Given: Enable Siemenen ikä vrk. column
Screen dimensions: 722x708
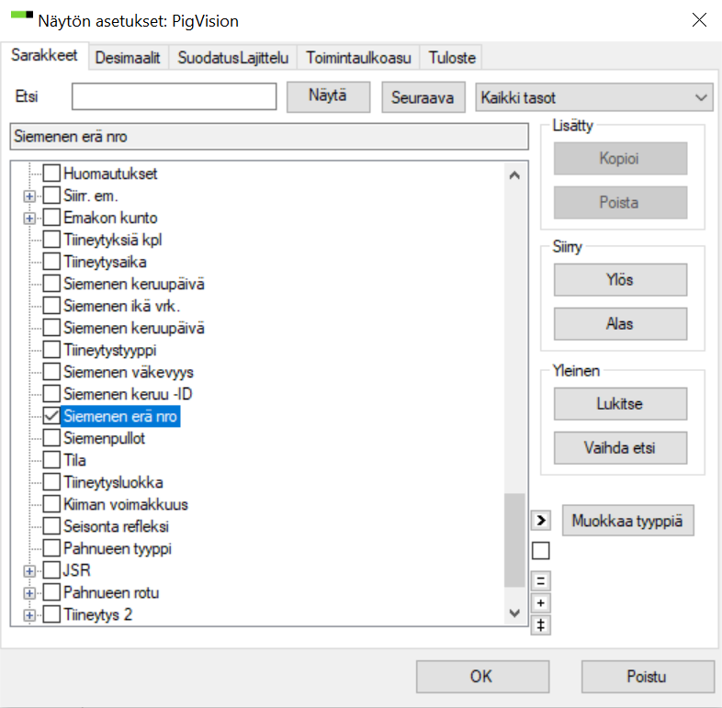Looking at the screenshot, I should [51, 306].
